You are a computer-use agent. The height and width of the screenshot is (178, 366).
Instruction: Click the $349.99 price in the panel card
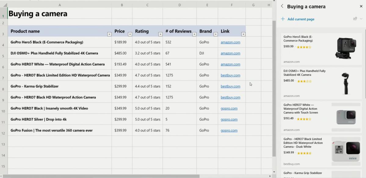[x=289, y=153]
